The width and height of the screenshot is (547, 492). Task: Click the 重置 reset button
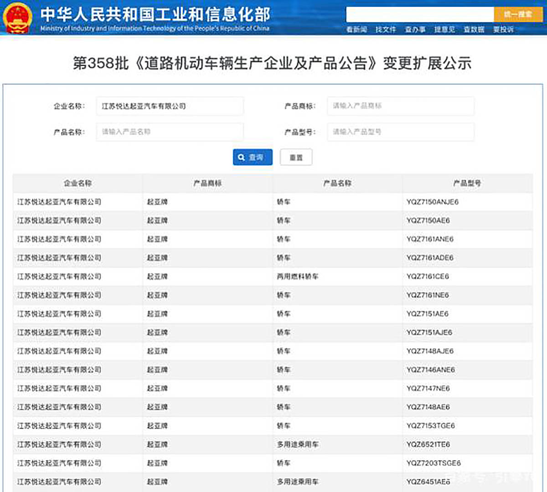point(296,157)
